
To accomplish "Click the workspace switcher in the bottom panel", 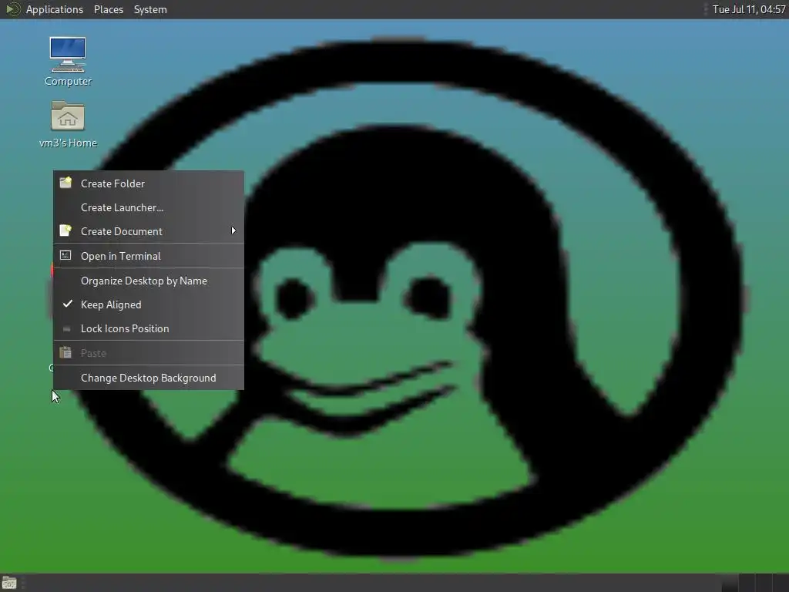I will tap(755, 583).
